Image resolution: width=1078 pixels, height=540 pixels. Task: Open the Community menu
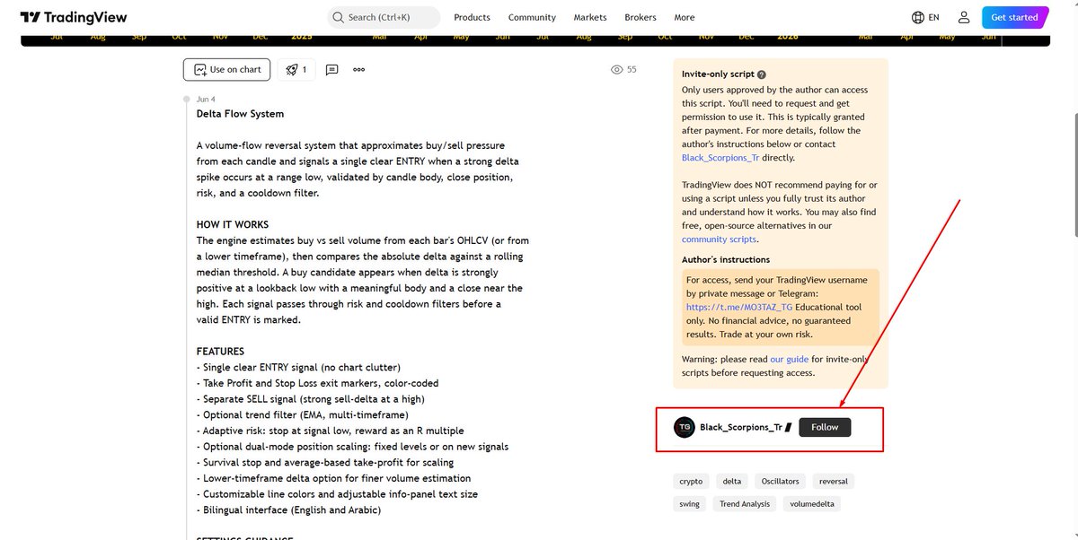(532, 17)
